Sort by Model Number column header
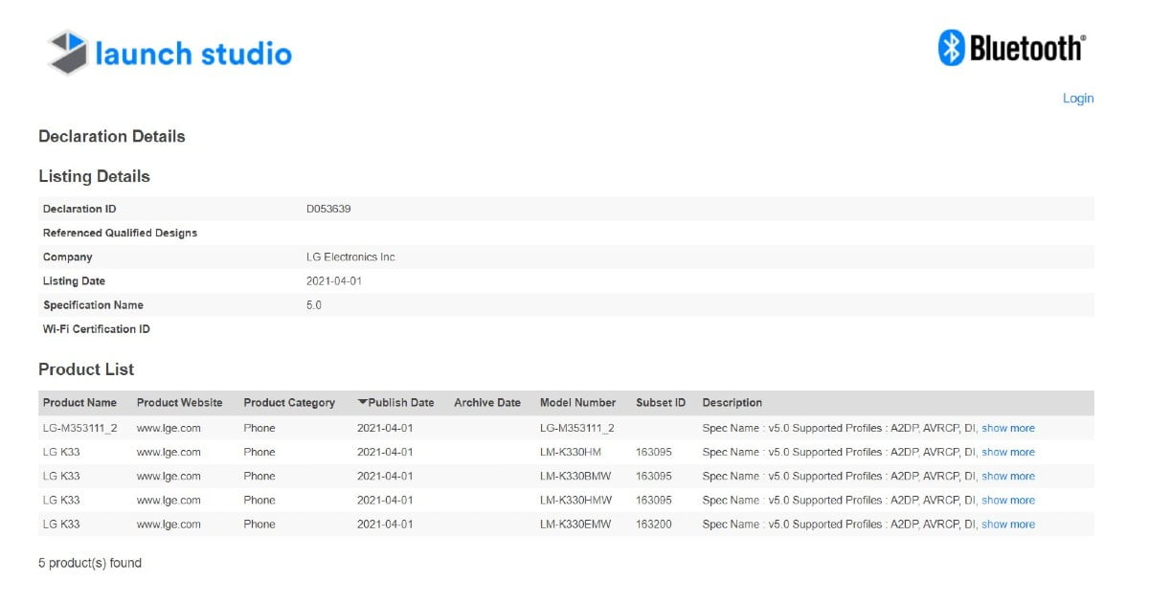Image resolution: width=1149 pixels, height=603 pixels. (578, 403)
